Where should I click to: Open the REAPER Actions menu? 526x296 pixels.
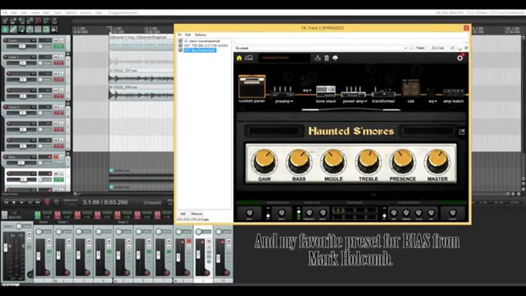coord(86,13)
